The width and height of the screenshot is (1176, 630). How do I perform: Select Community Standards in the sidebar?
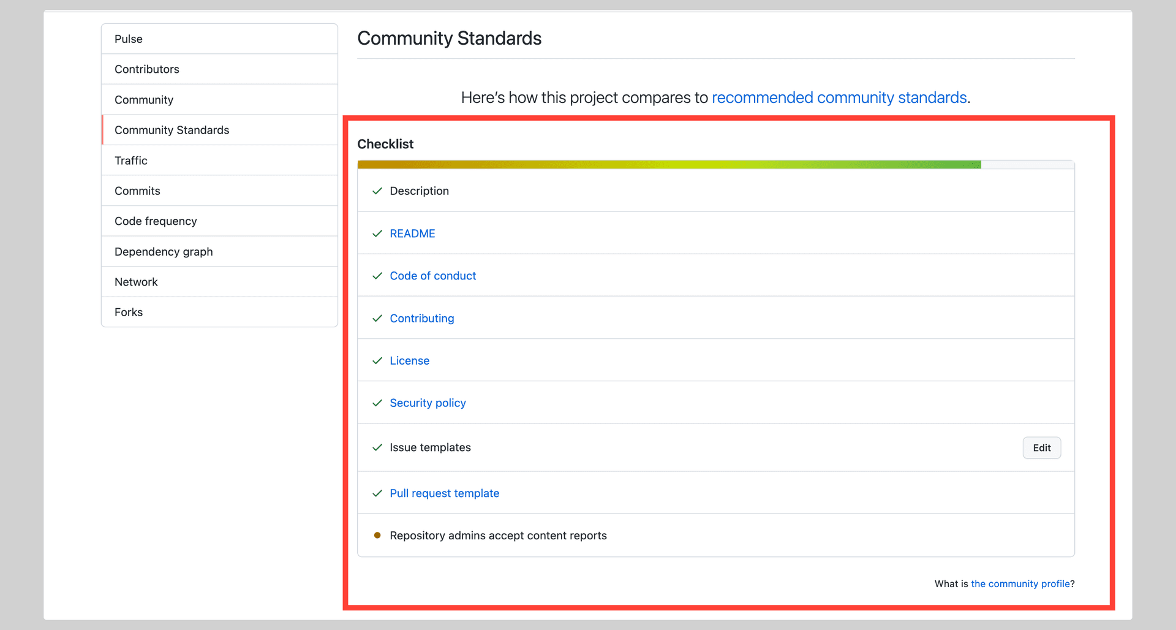[x=219, y=130]
